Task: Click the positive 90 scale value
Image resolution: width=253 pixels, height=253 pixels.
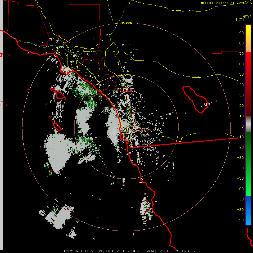Action: point(241,33)
